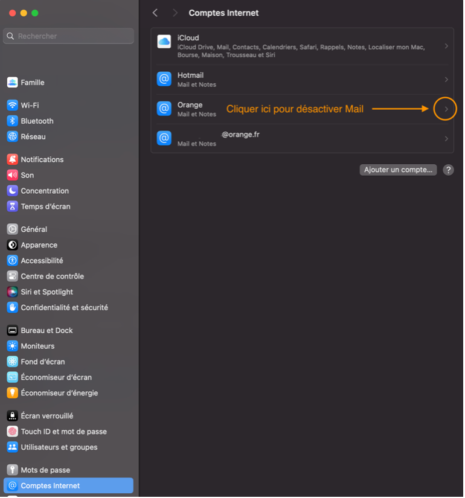Click the Hotmail @ account icon
465x498 pixels.
pyautogui.click(x=164, y=79)
